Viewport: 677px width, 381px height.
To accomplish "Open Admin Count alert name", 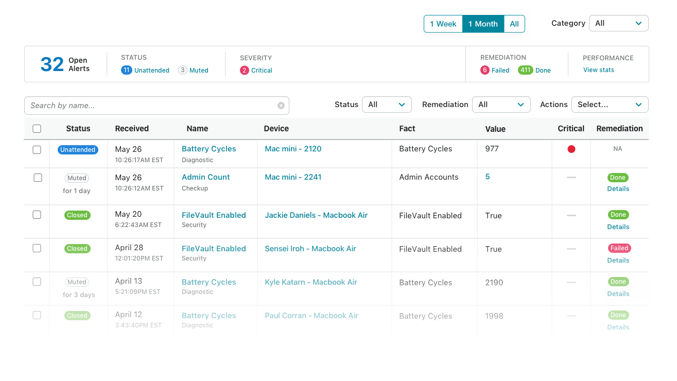I will pos(206,177).
